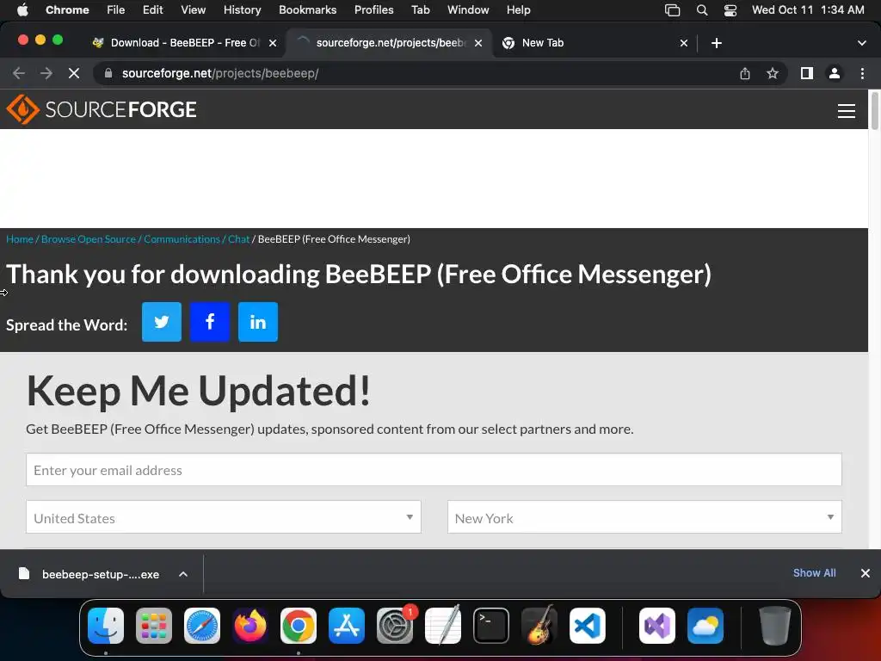Open the tab search dropdown arrow

click(x=862, y=43)
